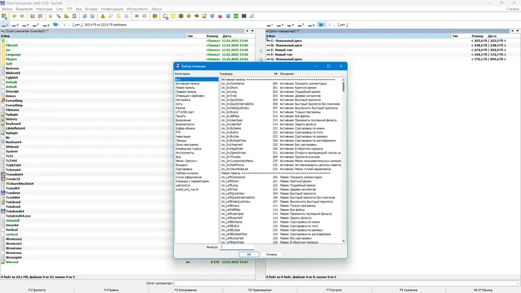Select the Plugins folder in left panel
The image size is (521, 293).
pyautogui.click(x=11, y=59)
